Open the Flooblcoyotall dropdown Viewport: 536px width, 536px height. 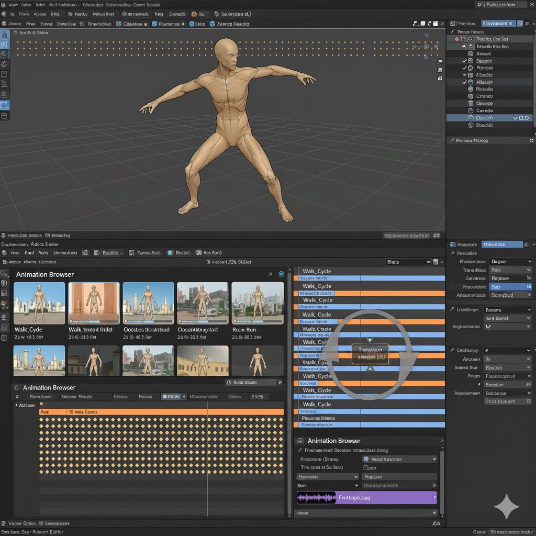click(508, 376)
